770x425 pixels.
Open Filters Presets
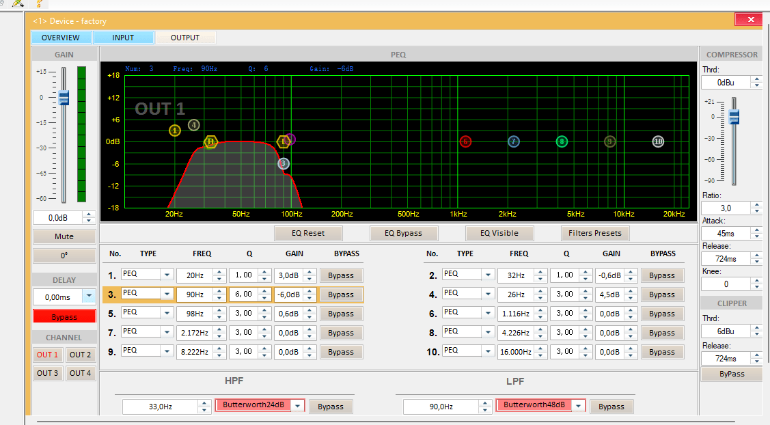(x=595, y=233)
